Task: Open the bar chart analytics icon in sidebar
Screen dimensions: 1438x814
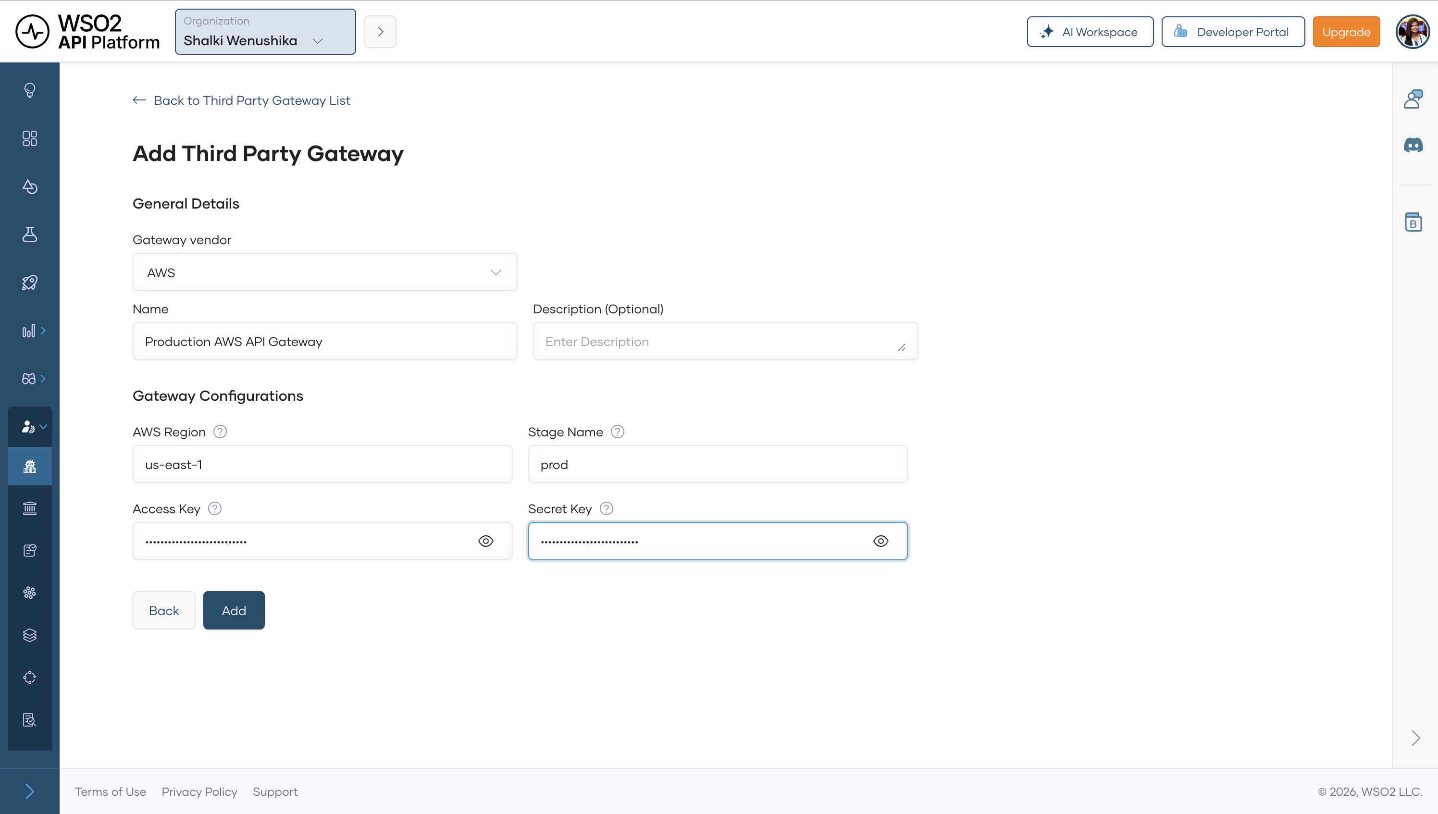Action: tap(28, 331)
